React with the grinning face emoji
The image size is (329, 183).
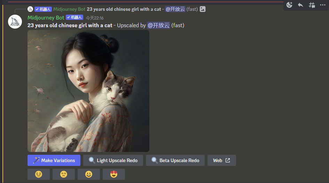point(89,174)
